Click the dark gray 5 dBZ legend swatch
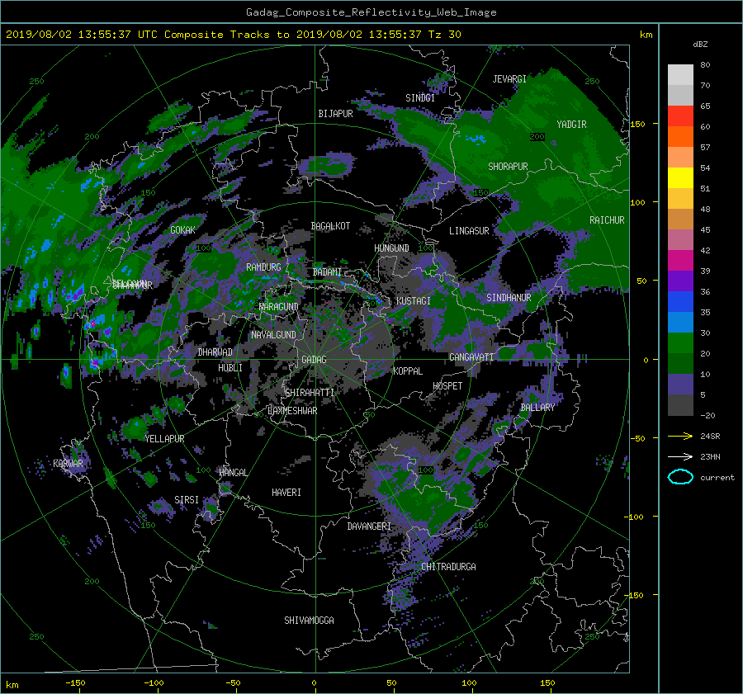This screenshot has width=743, height=694. pos(680,404)
